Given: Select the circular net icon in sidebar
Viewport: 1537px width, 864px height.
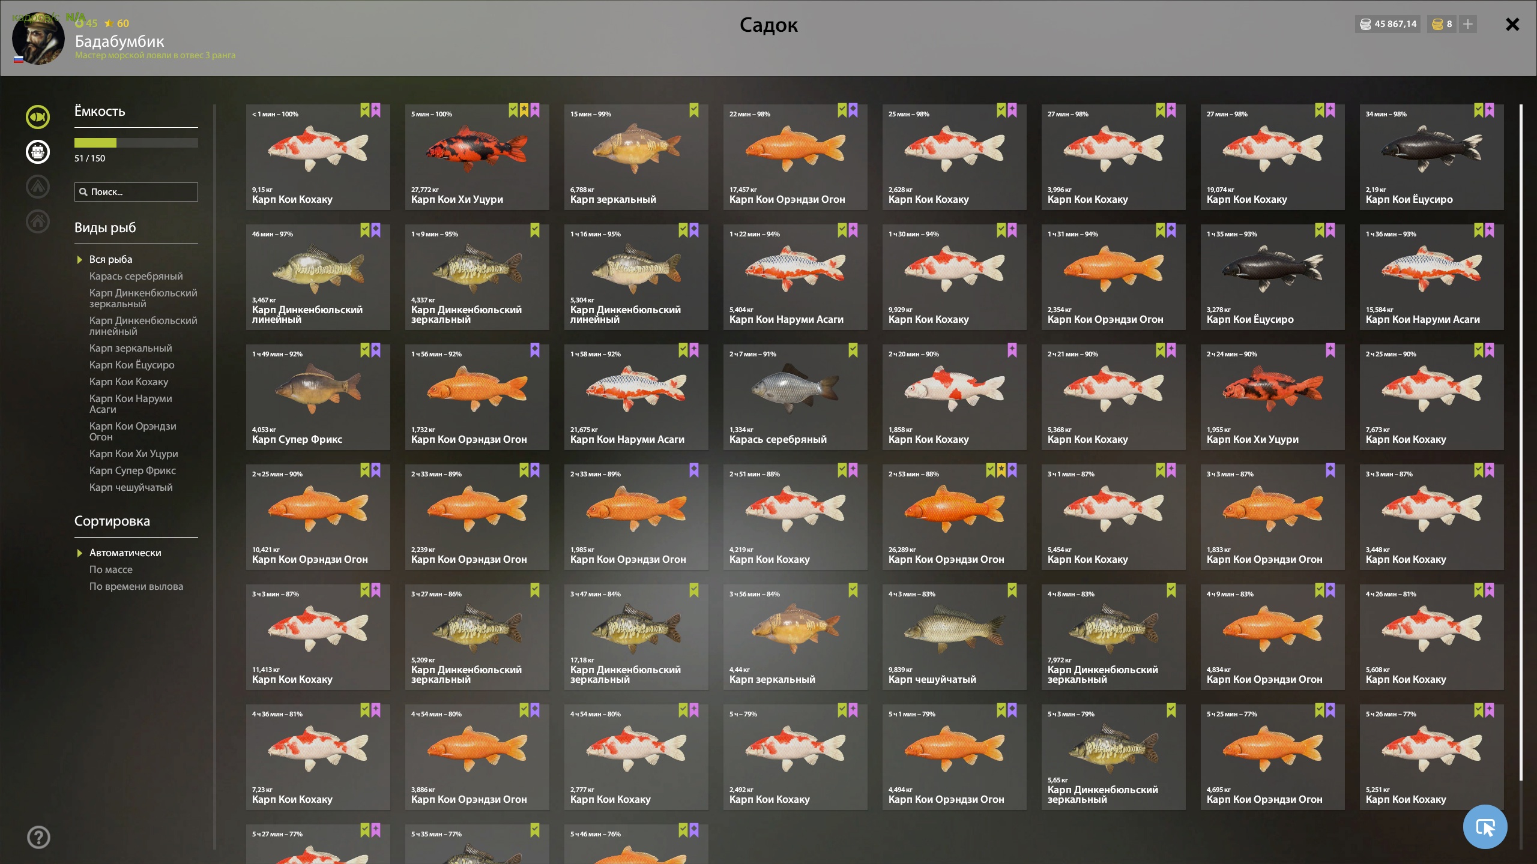Looking at the screenshot, I should 38,152.
